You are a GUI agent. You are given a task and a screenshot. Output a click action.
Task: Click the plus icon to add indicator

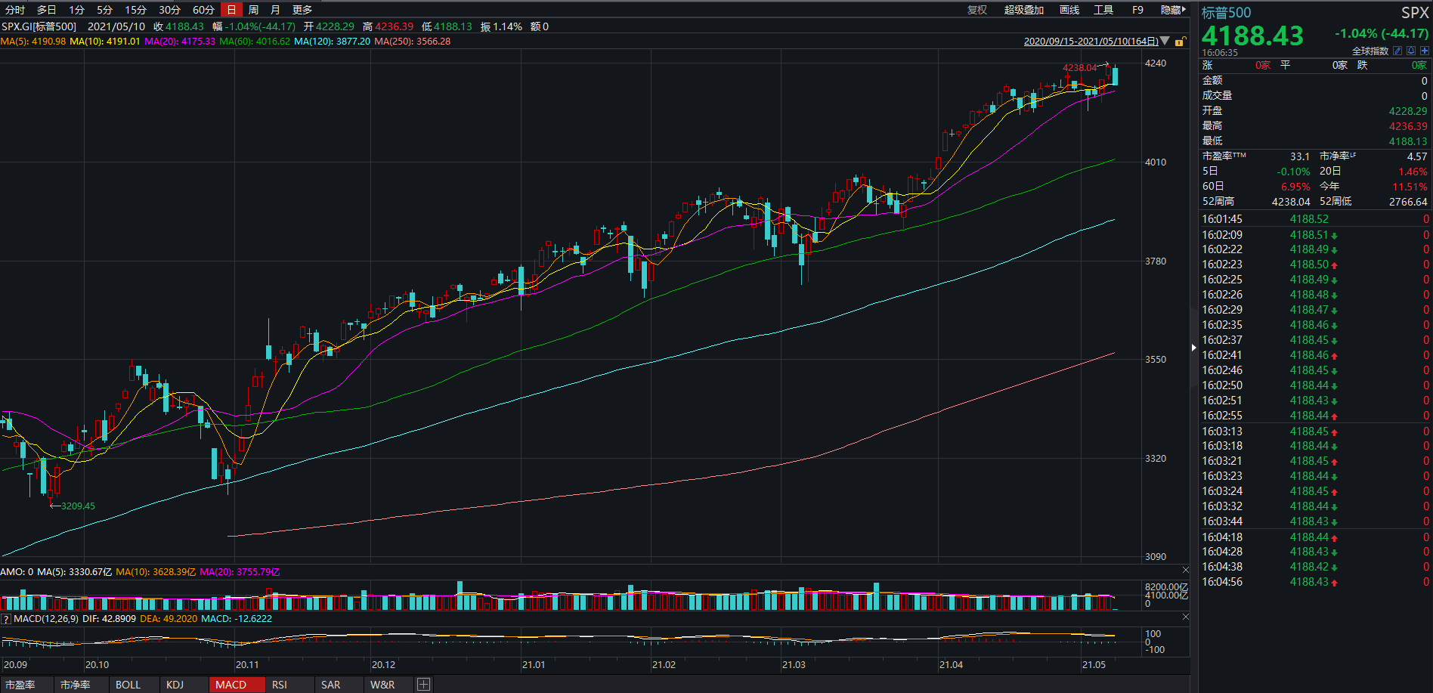coord(424,685)
